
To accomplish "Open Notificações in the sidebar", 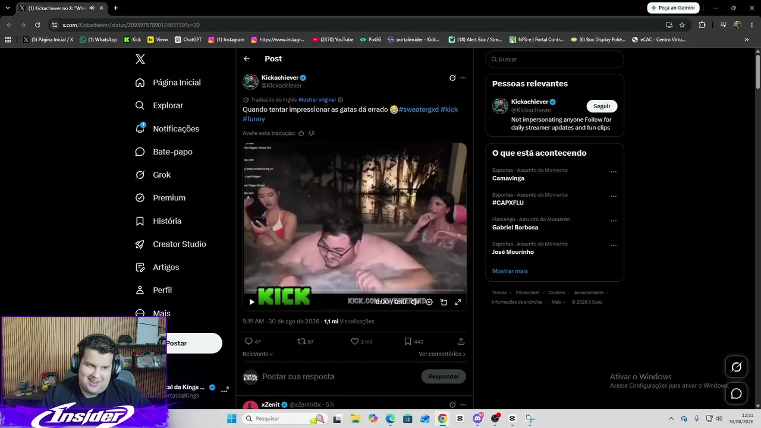I will pos(167,128).
